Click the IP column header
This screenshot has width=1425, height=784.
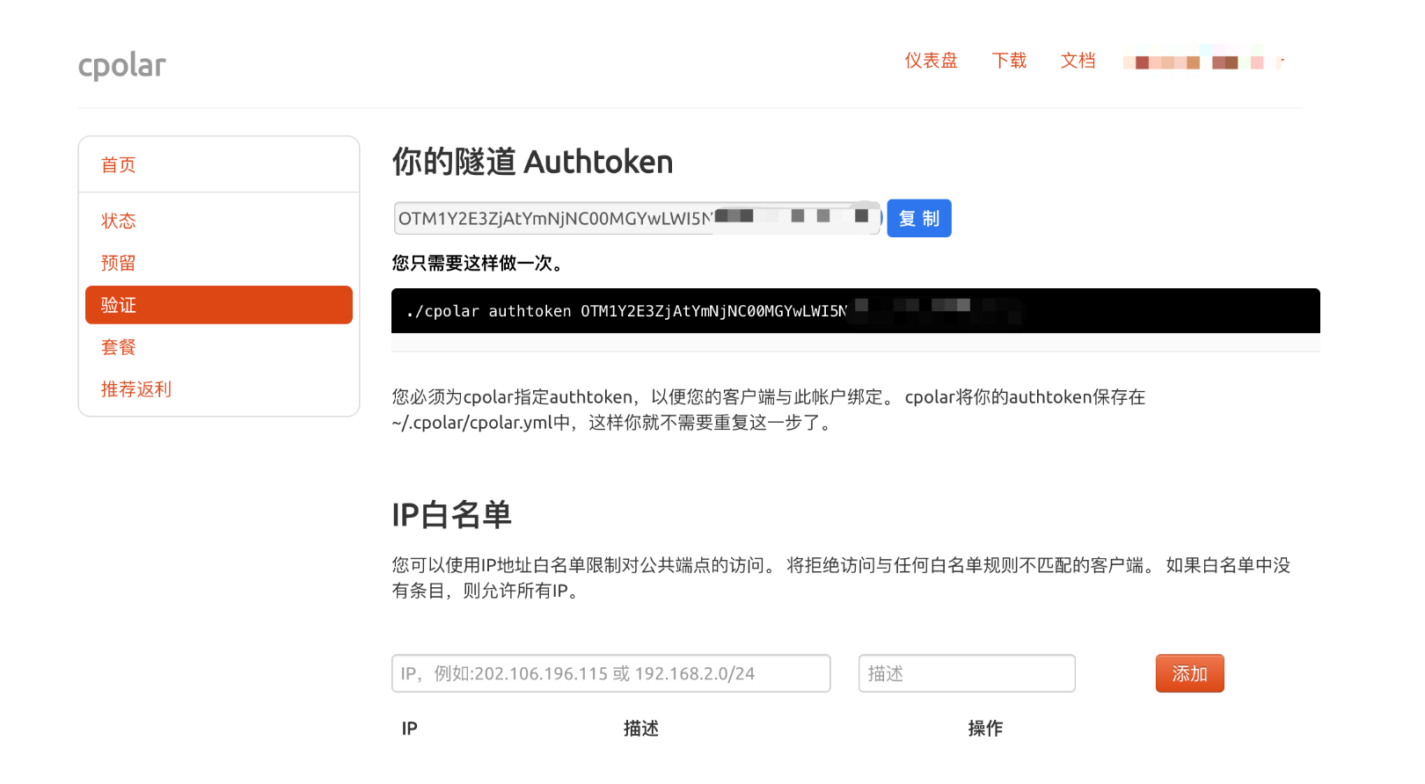409,729
